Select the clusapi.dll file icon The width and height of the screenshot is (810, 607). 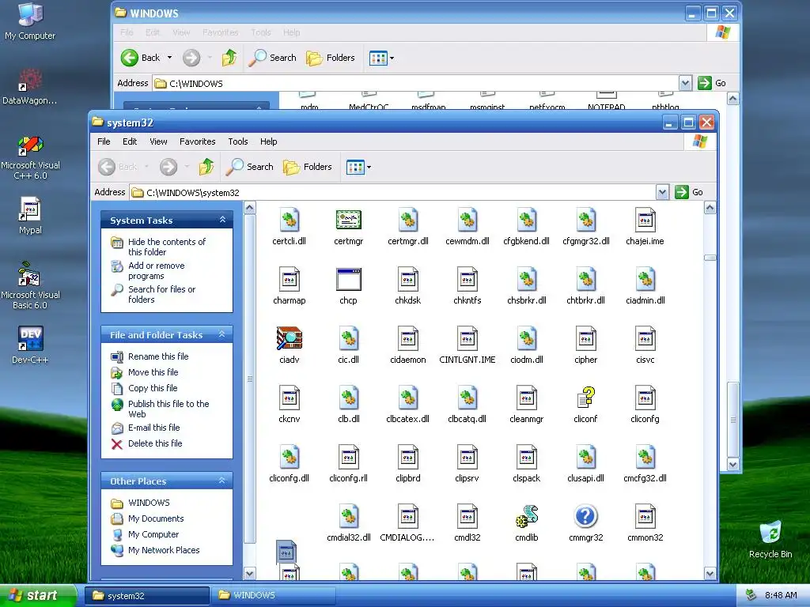coord(586,458)
